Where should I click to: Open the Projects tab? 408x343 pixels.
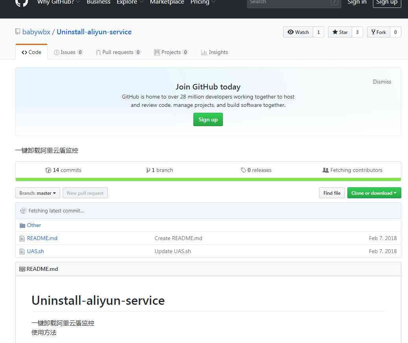[x=171, y=52]
